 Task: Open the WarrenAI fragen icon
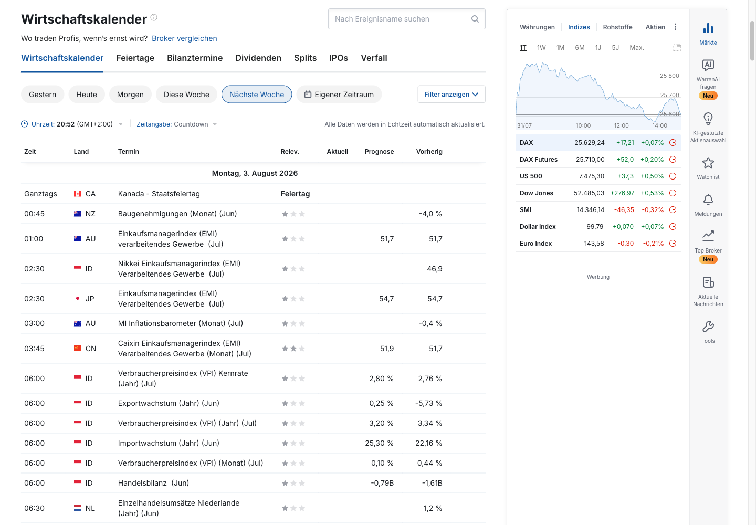(708, 65)
